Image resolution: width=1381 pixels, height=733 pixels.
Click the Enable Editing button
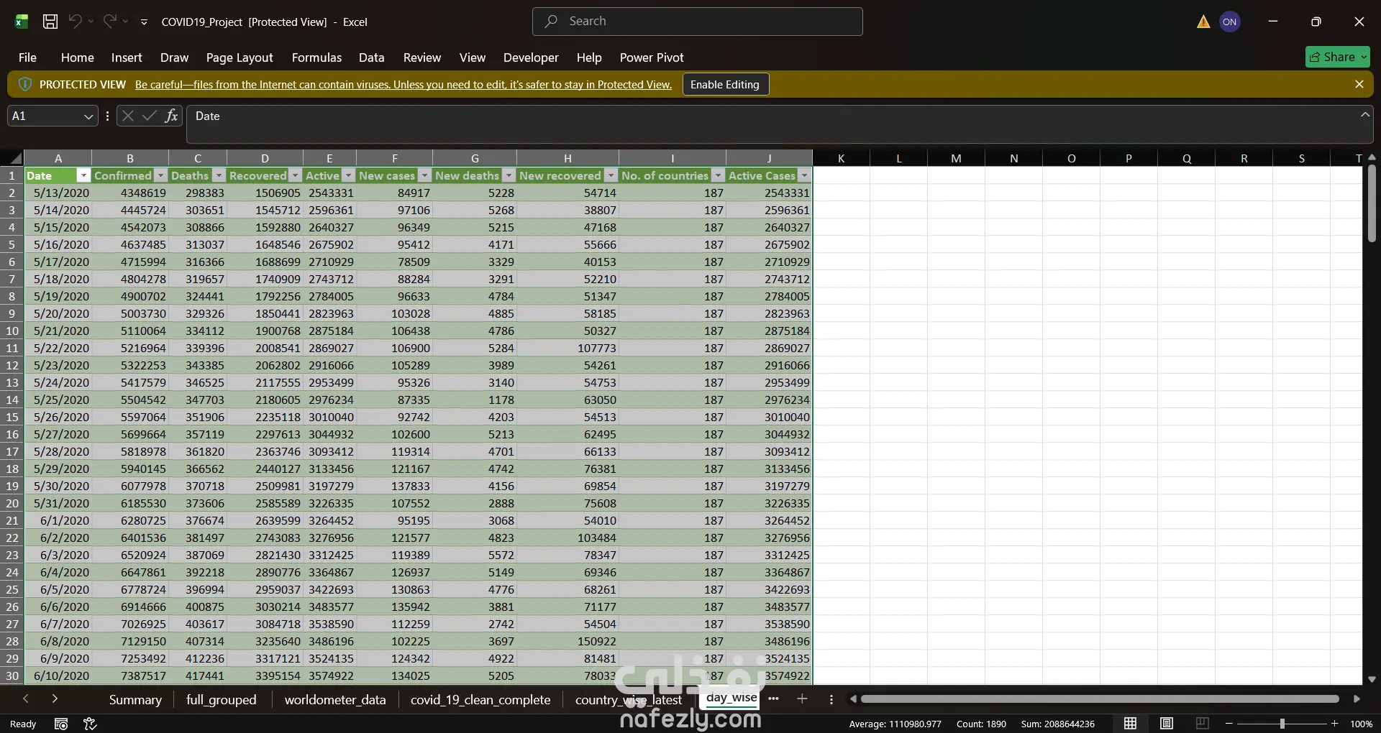(x=725, y=84)
